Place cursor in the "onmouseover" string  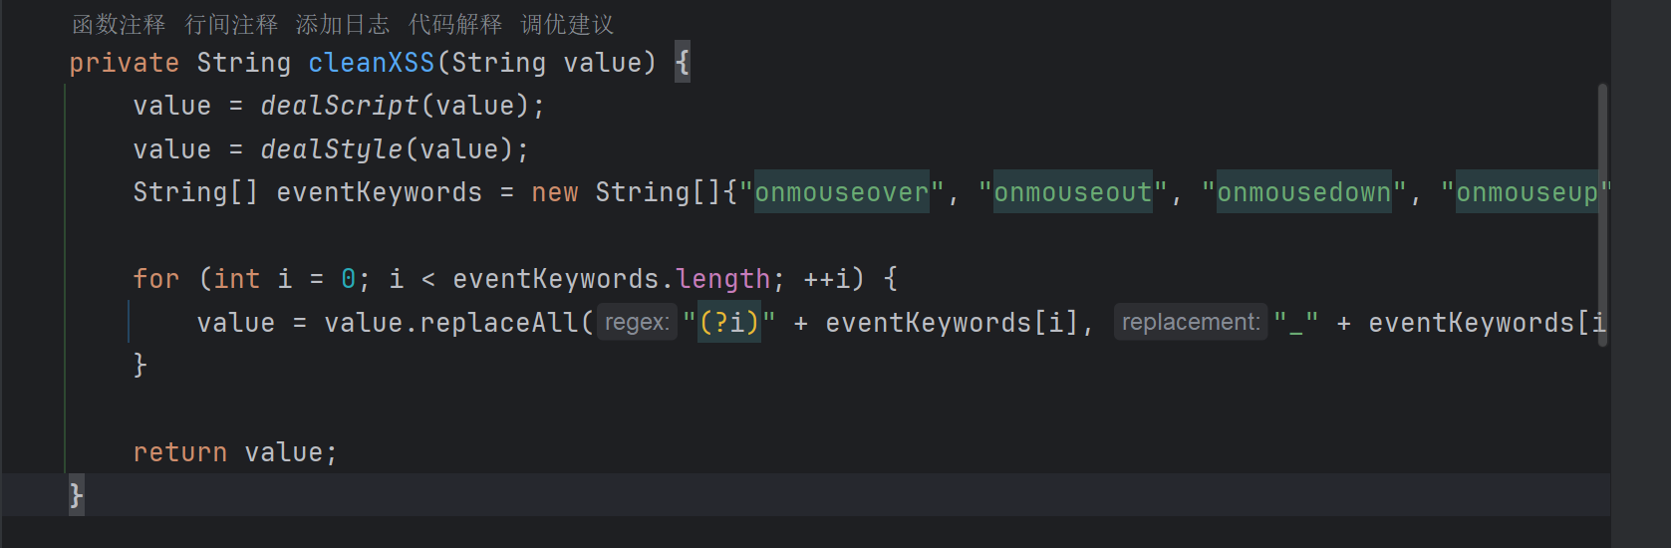[841, 192]
